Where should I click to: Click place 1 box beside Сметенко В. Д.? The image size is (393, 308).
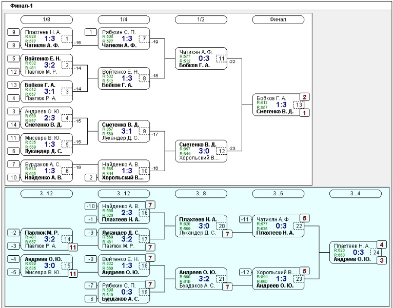point(305,113)
